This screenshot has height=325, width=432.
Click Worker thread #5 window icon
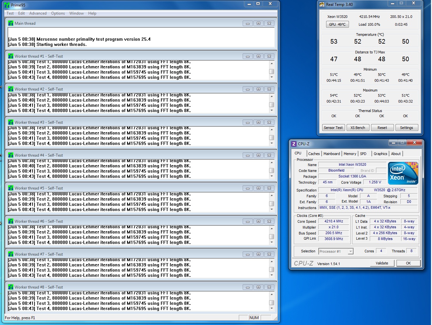[x=11, y=188]
